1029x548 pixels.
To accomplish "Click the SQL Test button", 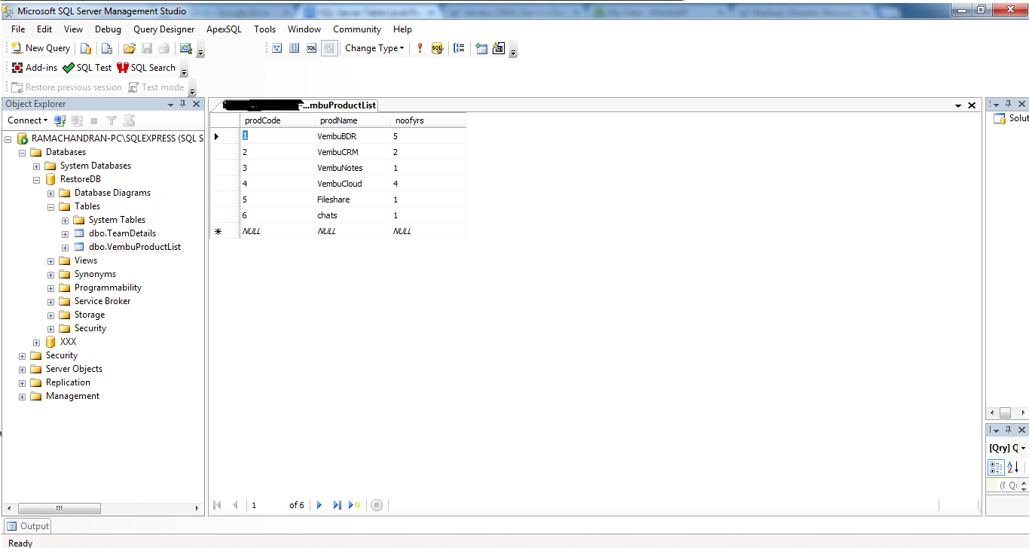I will (87, 68).
